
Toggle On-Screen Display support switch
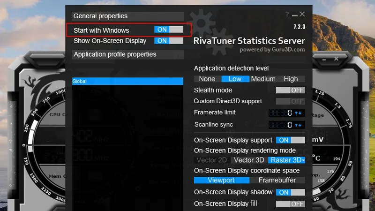coord(290,140)
